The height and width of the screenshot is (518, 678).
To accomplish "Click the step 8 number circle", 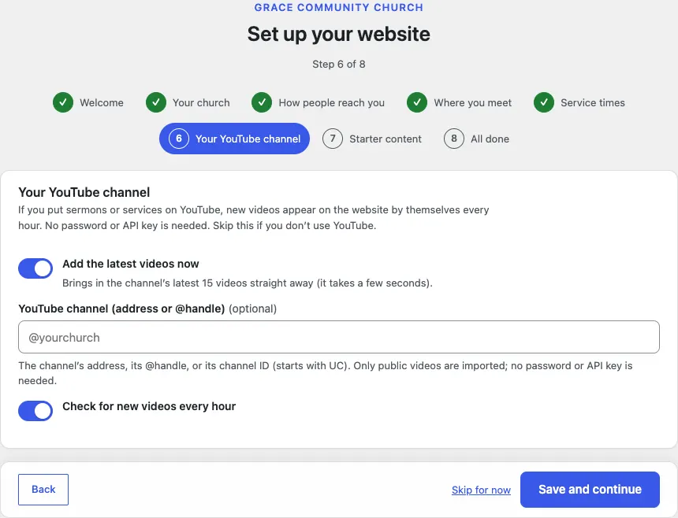I will click(x=454, y=139).
